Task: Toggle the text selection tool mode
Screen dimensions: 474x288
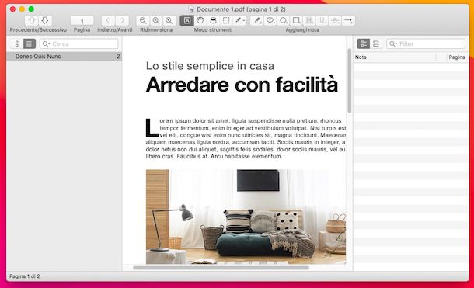Action: 186,20
